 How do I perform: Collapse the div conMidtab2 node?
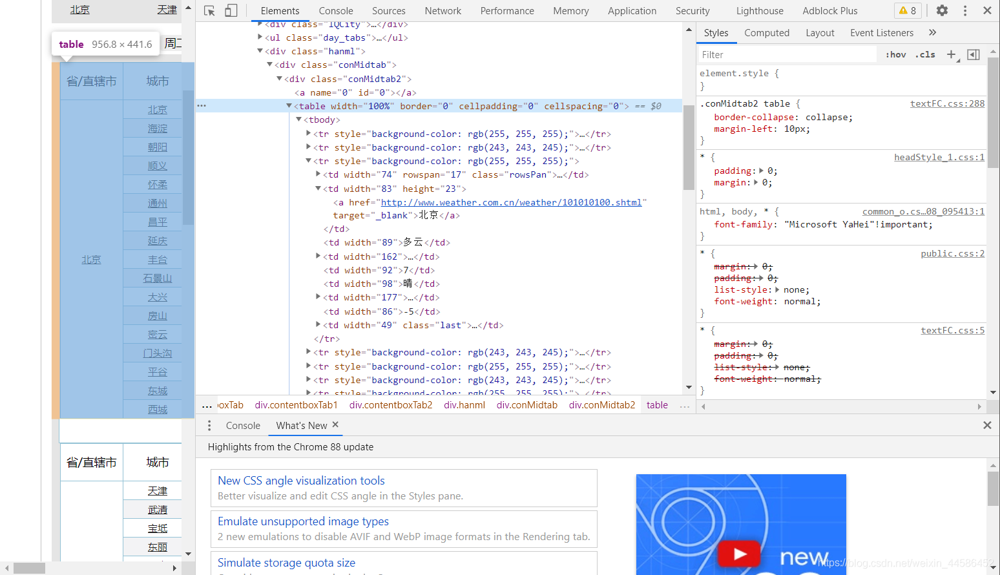[280, 79]
